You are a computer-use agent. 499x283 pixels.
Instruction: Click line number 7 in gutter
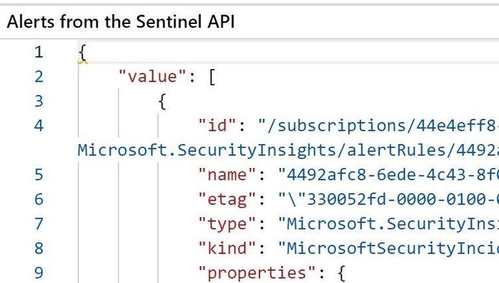pyautogui.click(x=39, y=224)
